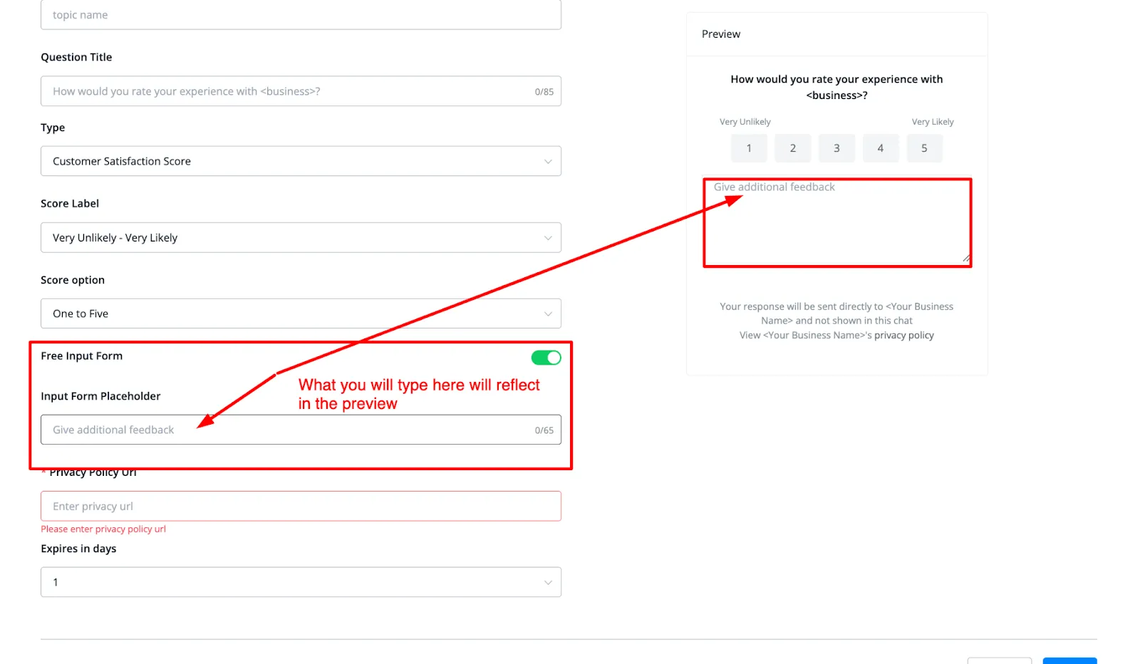This screenshot has height=664, width=1140.
Task: Toggle the Free Input Form switch
Action: pos(546,358)
